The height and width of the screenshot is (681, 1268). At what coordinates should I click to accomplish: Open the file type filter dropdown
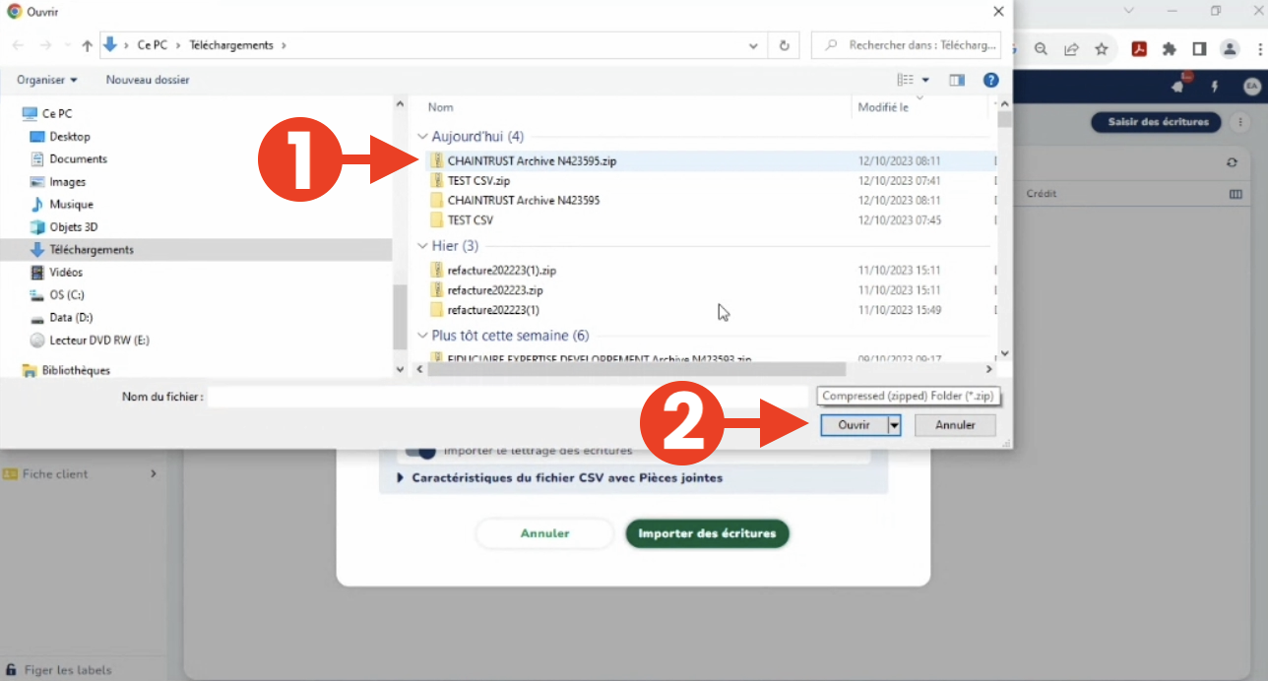908,396
